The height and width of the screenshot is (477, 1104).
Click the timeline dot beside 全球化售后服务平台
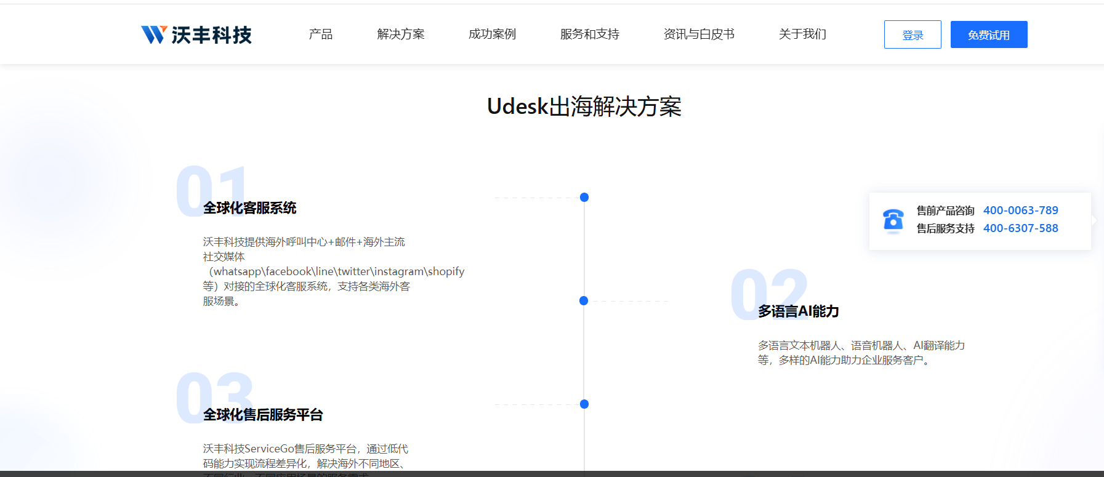[x=584, y=404]
